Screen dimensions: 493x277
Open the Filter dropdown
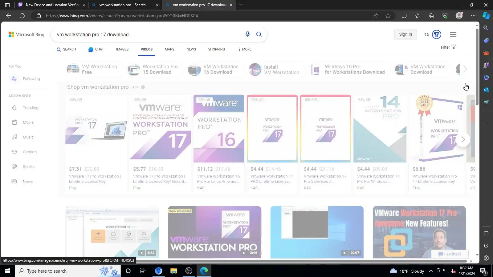coord(448,47)
